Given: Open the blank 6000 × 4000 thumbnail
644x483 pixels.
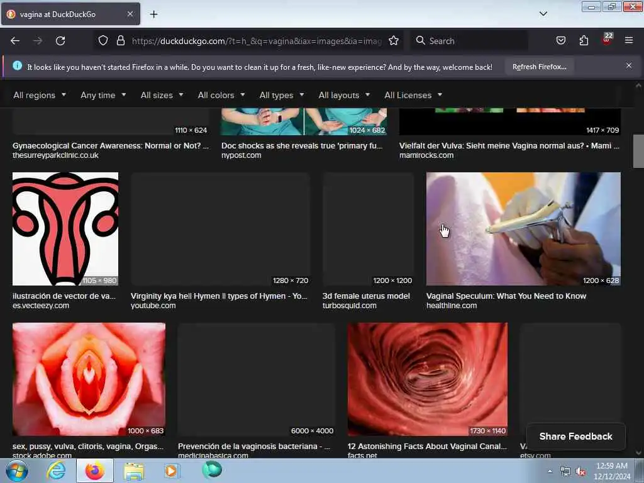Looking at the screenshot, I should [257, 379].
